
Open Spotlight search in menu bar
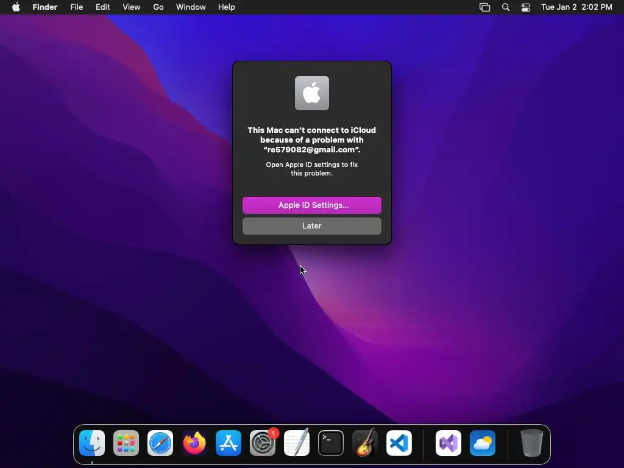[506, 7]
